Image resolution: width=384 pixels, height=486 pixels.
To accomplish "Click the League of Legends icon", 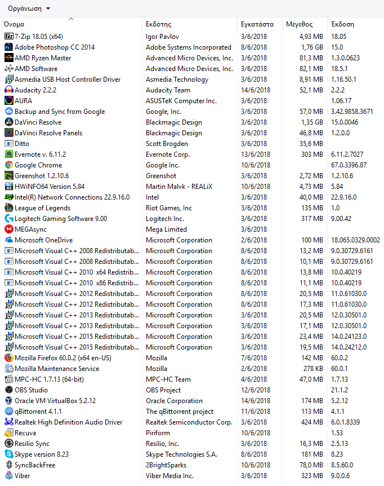I will 9,208.
